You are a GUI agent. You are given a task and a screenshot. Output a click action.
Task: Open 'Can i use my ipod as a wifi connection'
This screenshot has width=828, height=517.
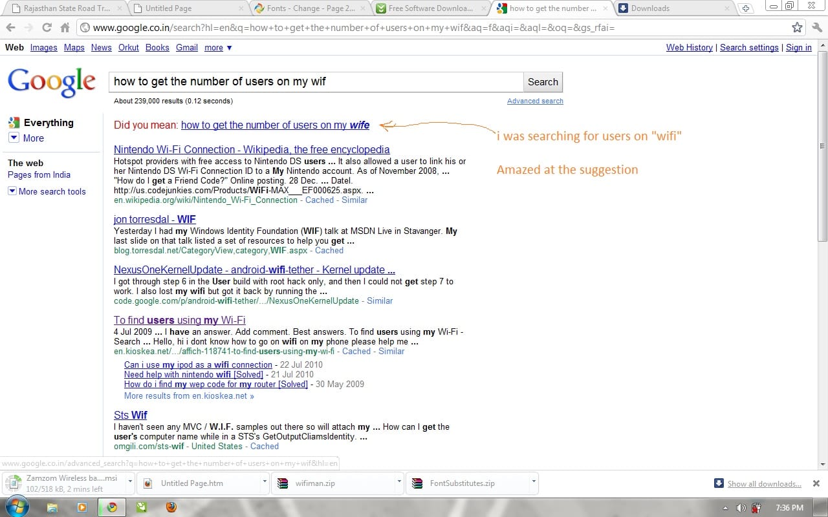point(198,364)
